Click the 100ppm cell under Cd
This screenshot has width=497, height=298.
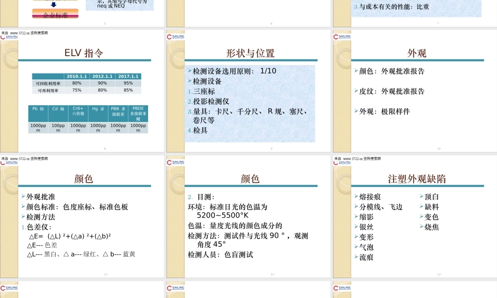(x=58, y=128)
